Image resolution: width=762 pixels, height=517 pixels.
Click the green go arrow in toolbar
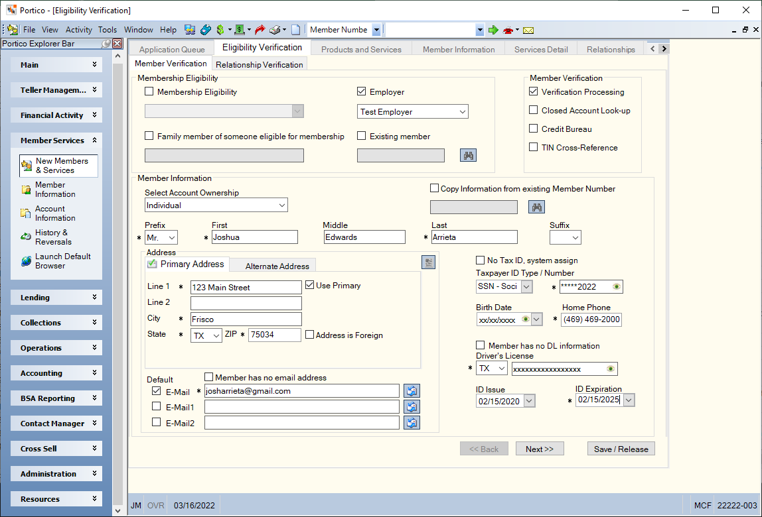point(493,30)
